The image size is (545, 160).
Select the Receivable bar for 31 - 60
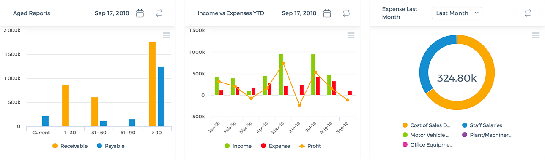95,112
